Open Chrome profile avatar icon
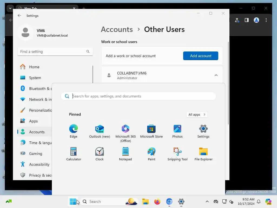Image resolution: width=277 pixels, height=208 pixels. [256, 20]
